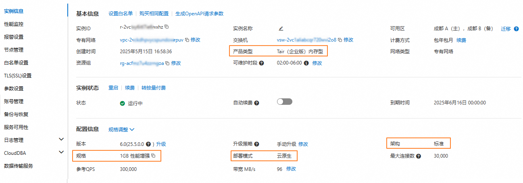Copy the instance ID value

[x=167, y=27]
